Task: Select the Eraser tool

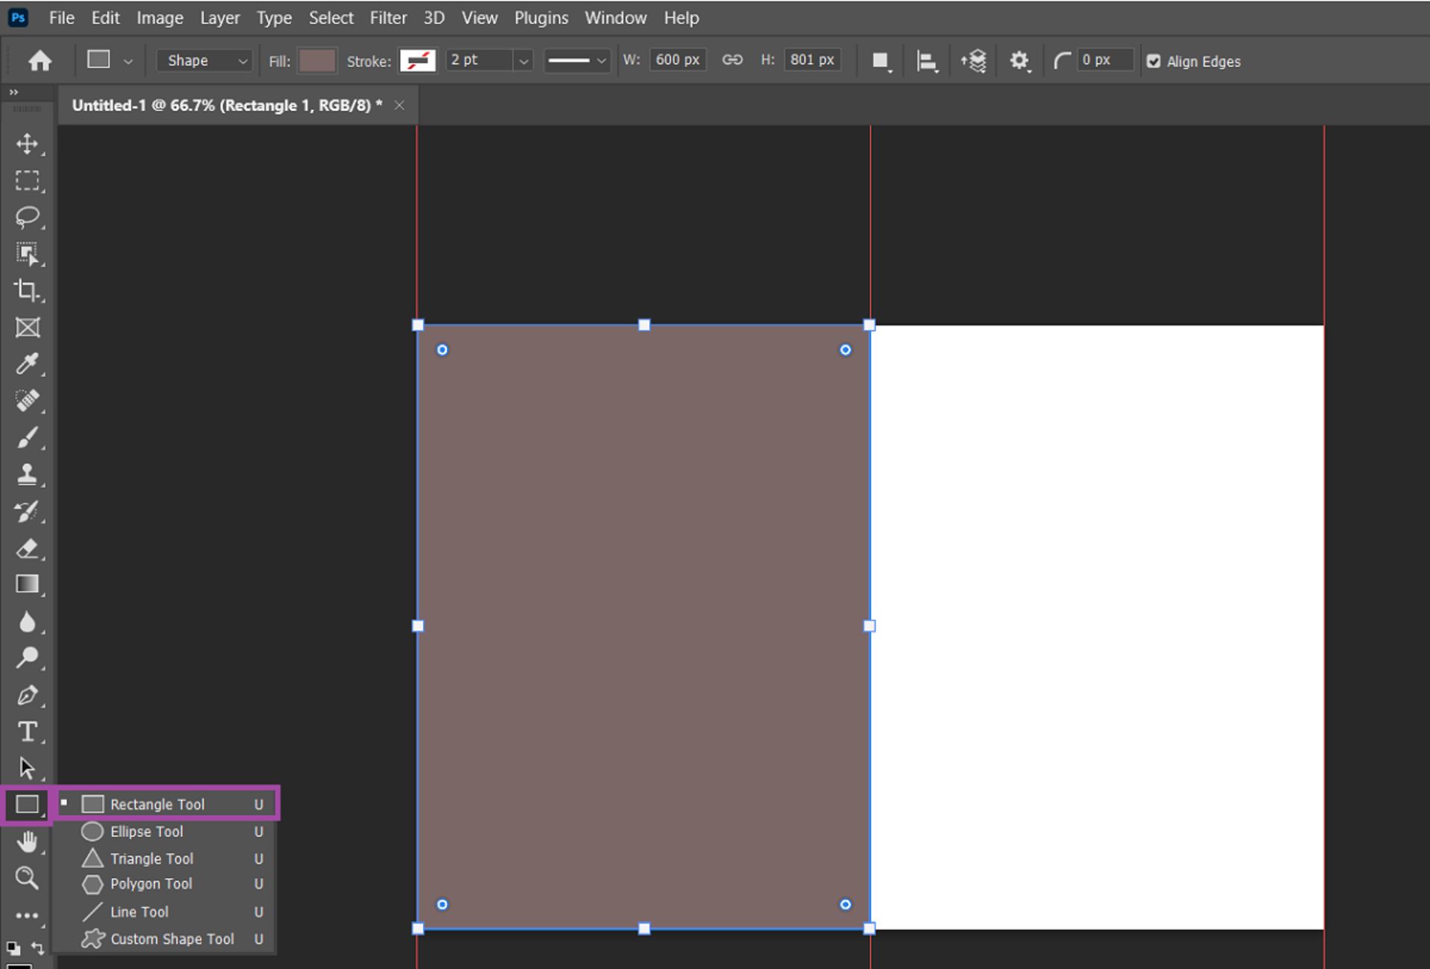Action: pyautogui.click(x=28, y=549)
